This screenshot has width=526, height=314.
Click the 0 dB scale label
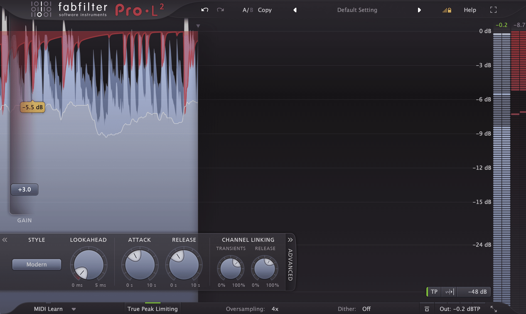pos(485,31)
